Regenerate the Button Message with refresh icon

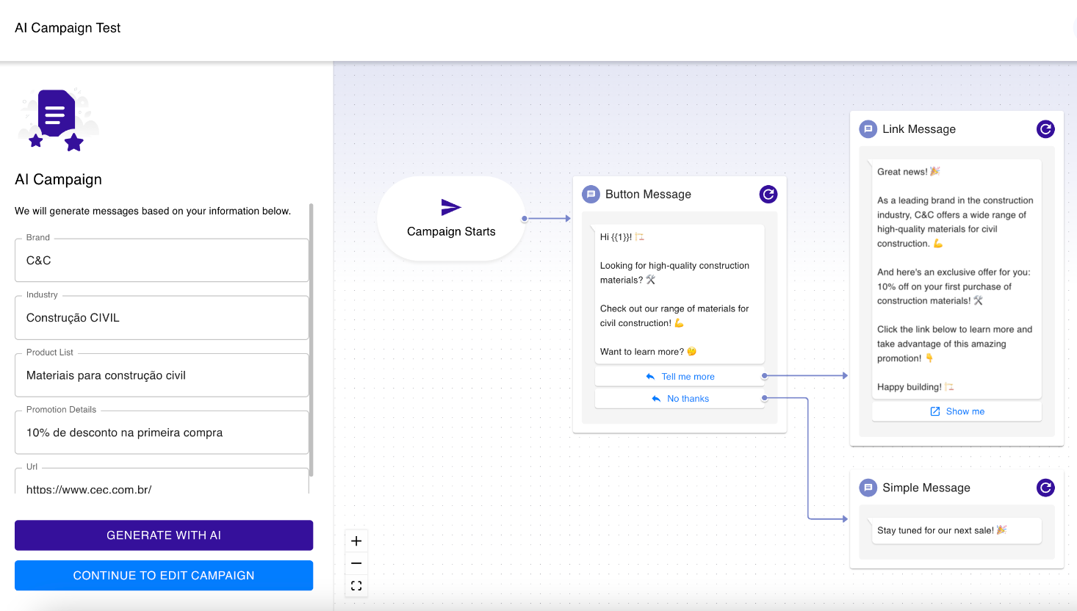point(768,195)
